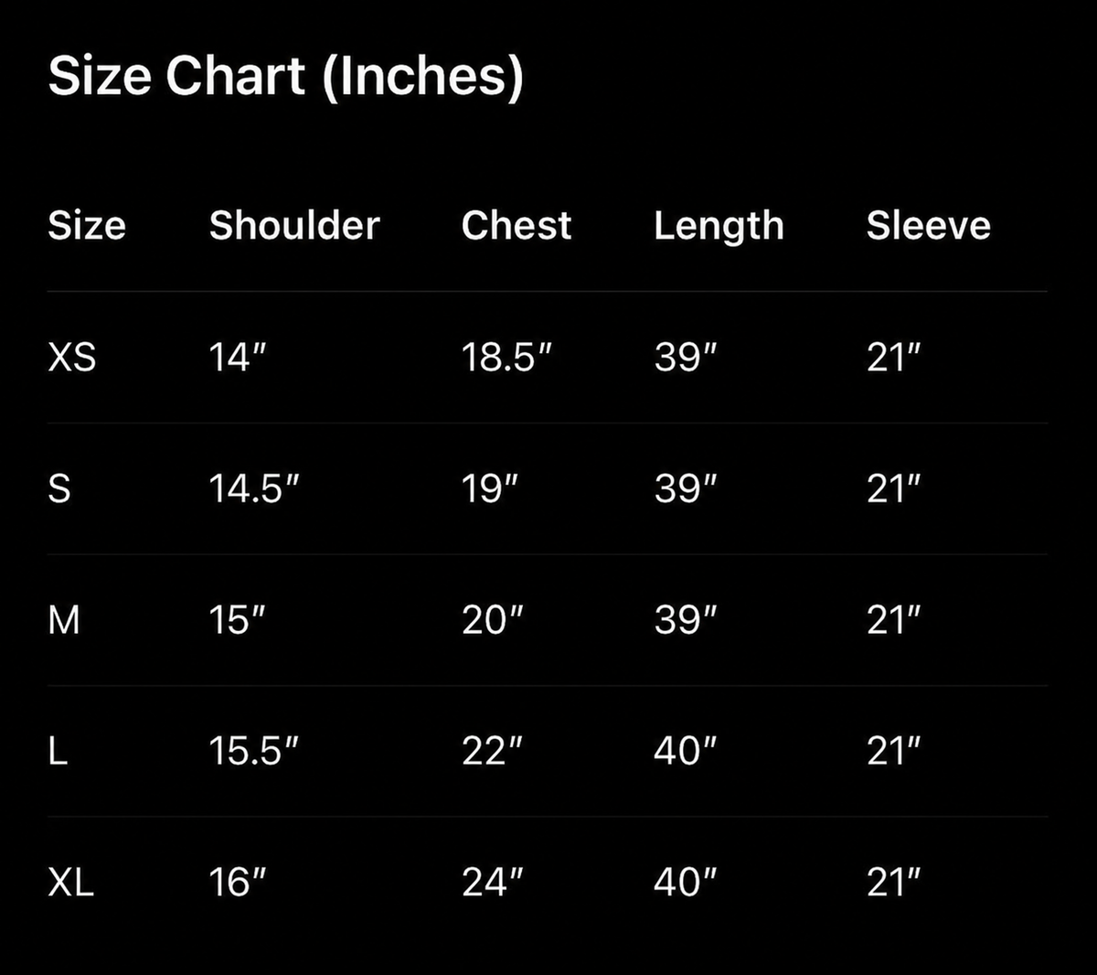Image resolution: width=1097 pixels, height=975 pixels.
Task: Select the Sleeve column header
Action: pyautogui.click(x=929, y=225)
